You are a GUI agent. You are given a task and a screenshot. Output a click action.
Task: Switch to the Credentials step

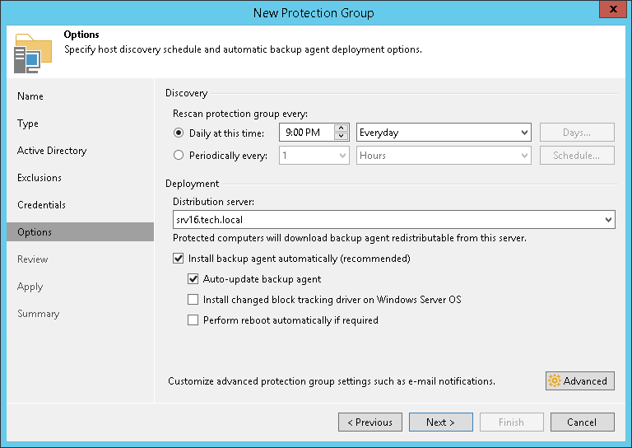point(41,205)
